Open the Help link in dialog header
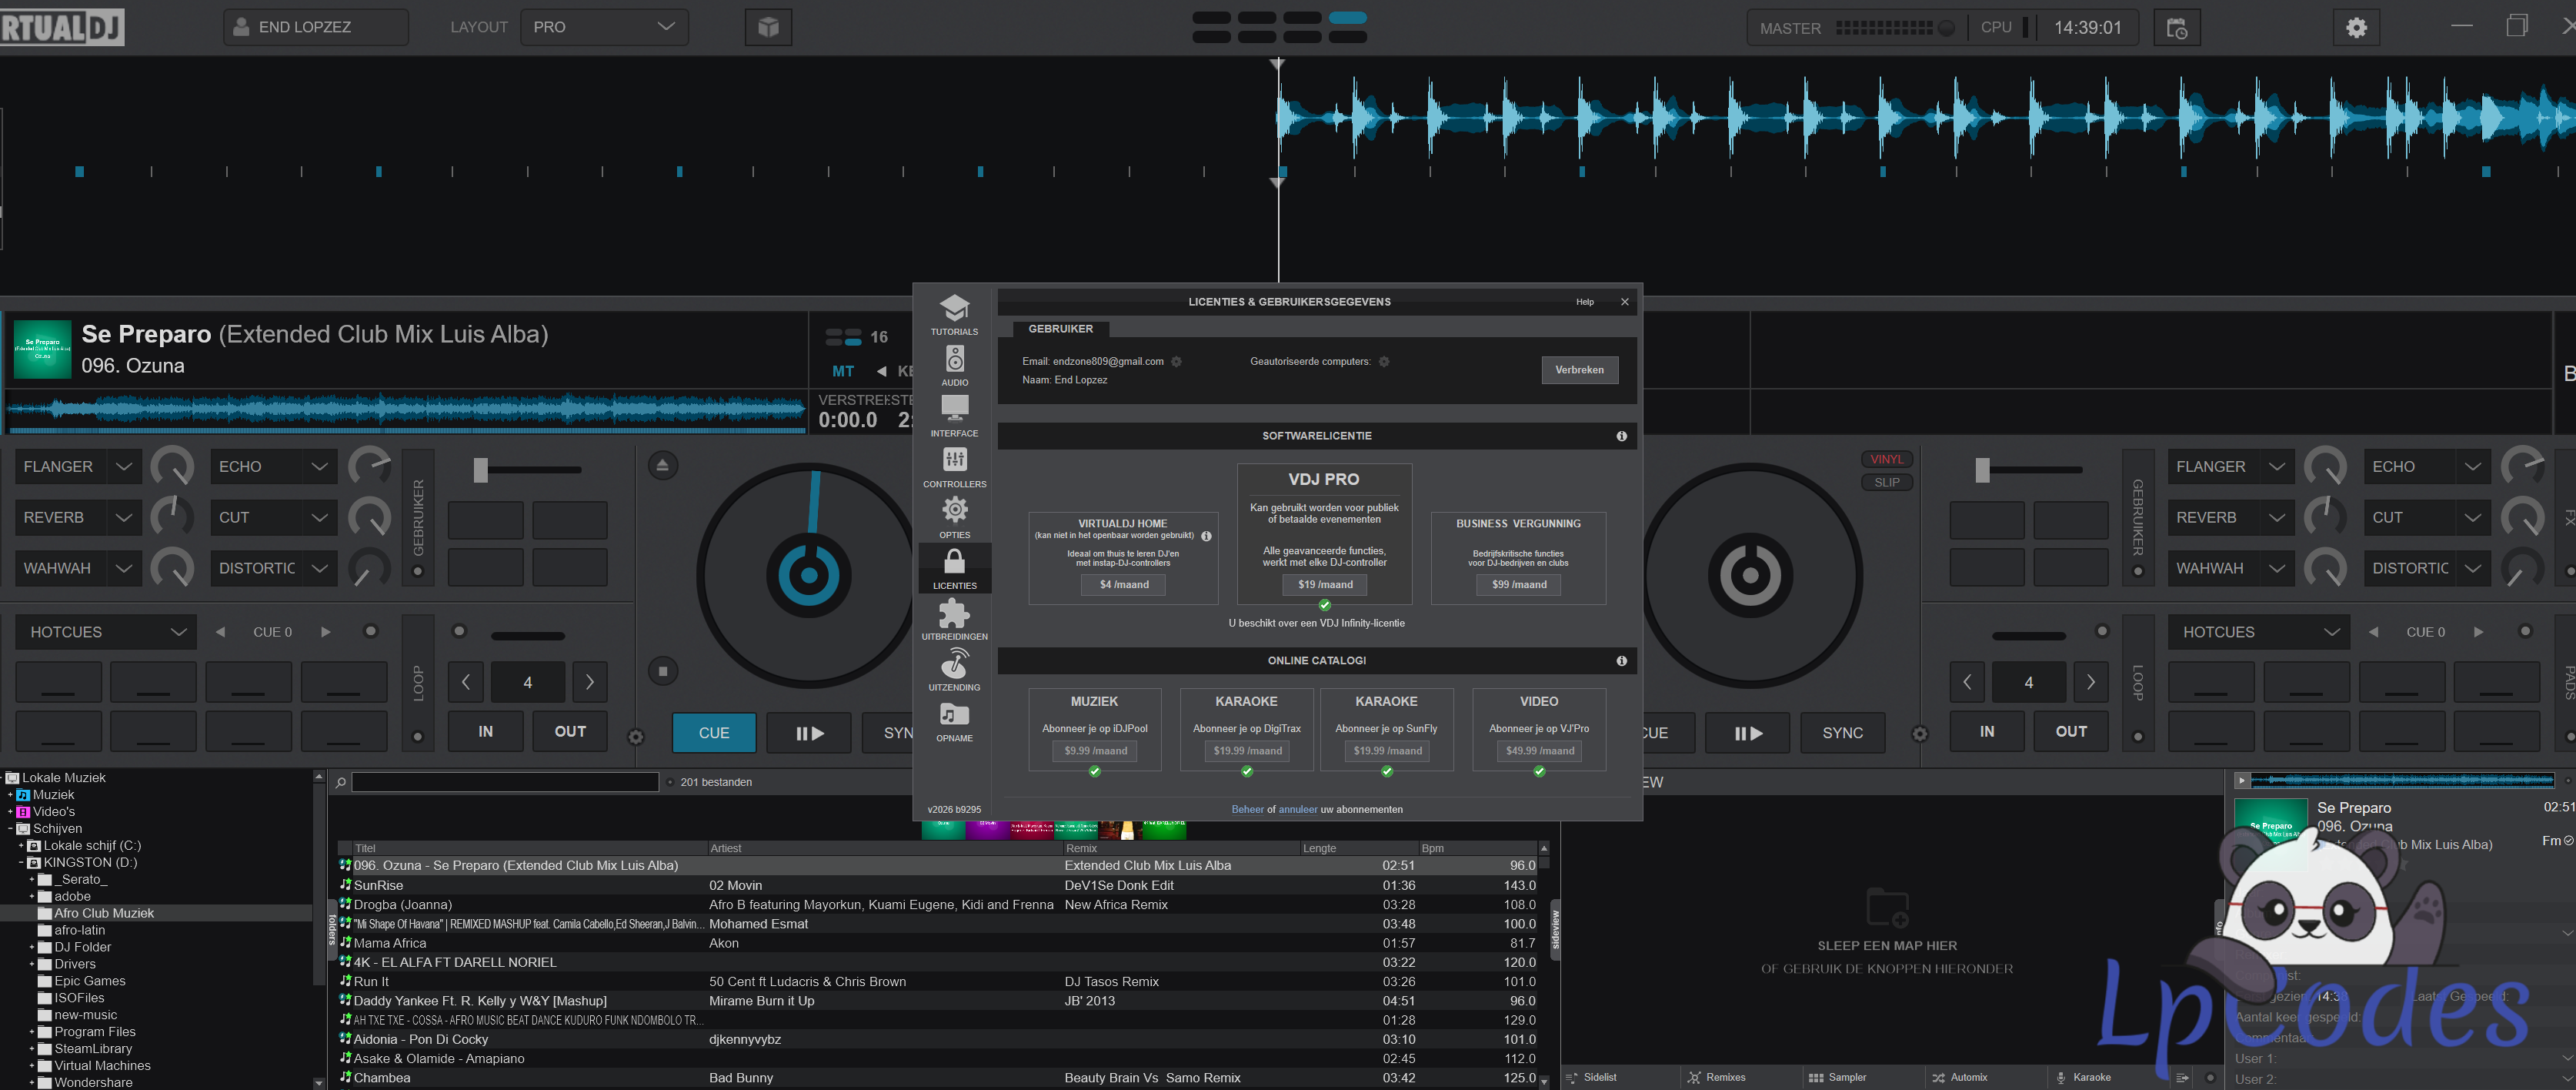 [1585, 303]
